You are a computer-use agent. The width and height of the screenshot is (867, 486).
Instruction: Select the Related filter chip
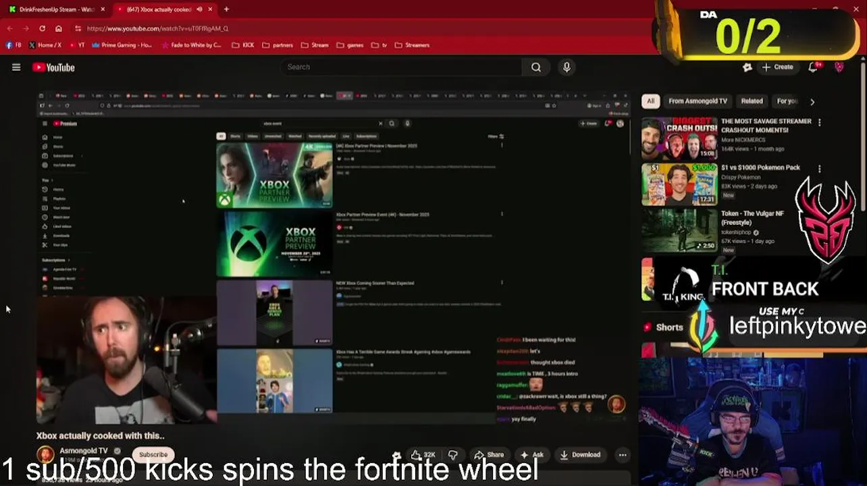(x=752, y=101)
